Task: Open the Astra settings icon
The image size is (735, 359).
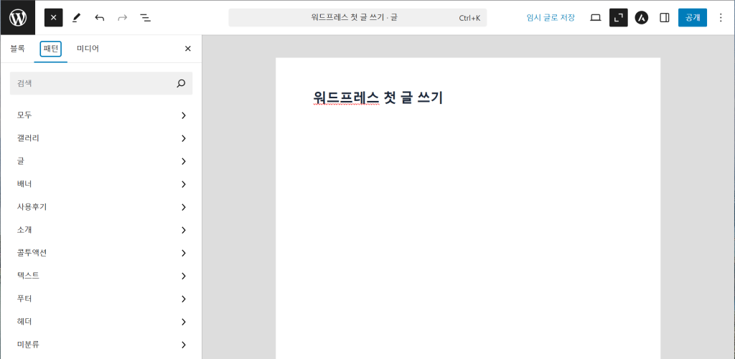Action: pyautogui.click(x=641, y=18)
